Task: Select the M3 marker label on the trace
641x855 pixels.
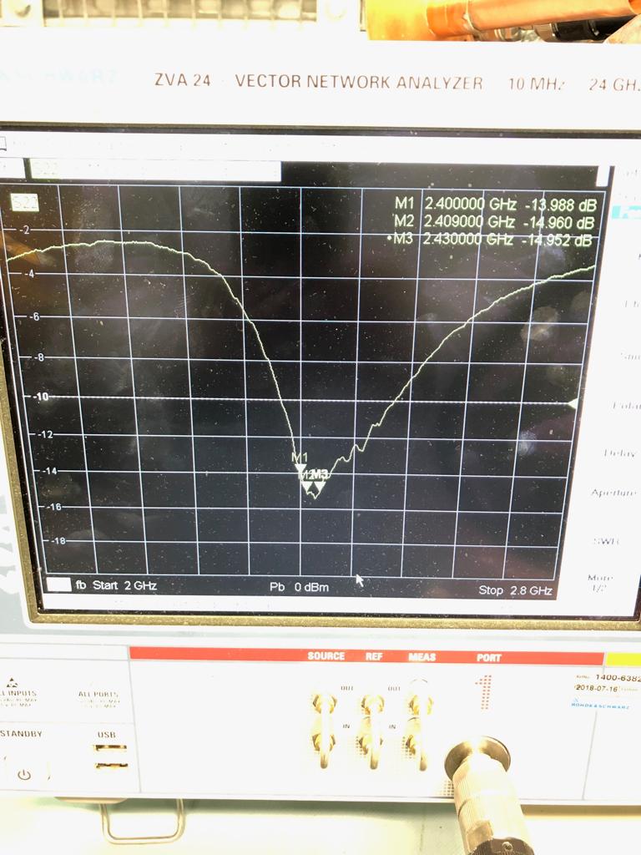Action: (x=320, y=474)
